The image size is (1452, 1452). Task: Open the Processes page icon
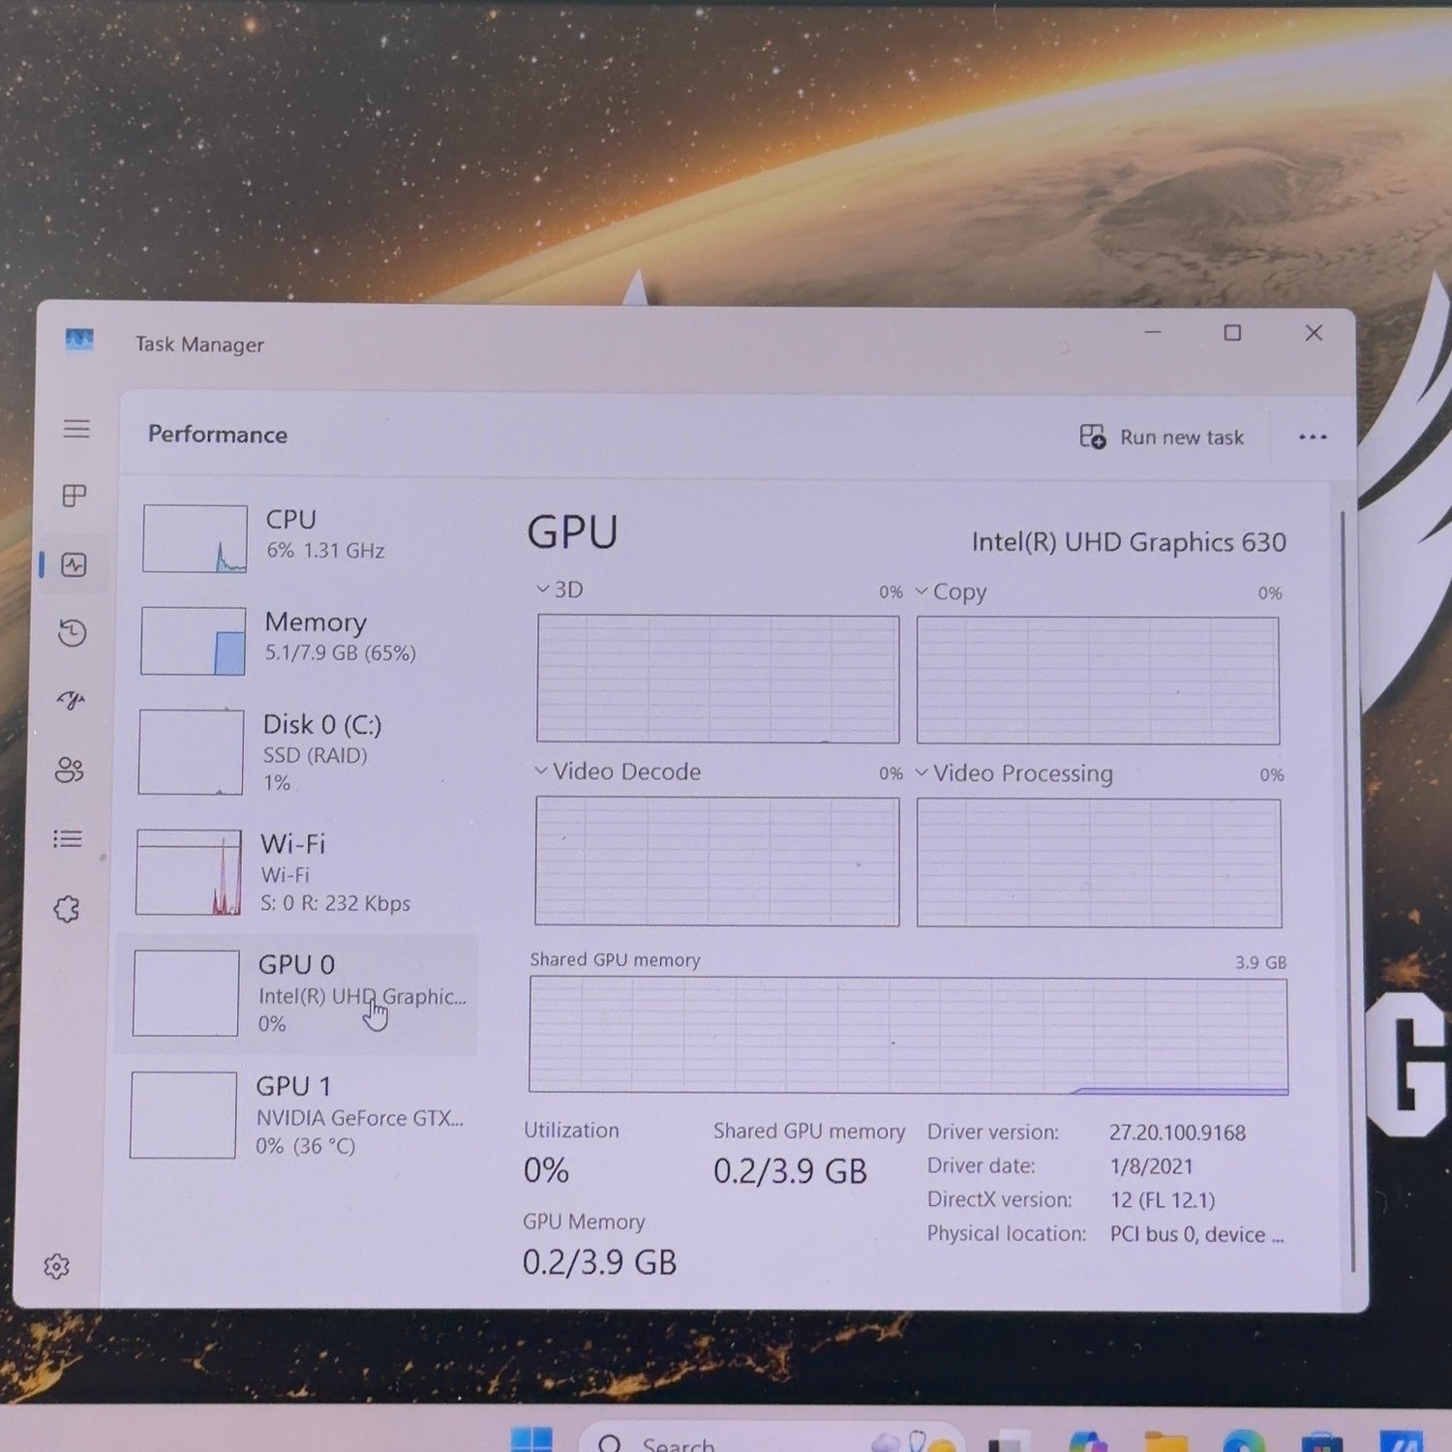[x=75, y=497]
